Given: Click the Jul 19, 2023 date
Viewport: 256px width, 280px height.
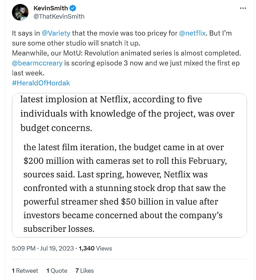Looking at the screenshot, I should (57, 248).
